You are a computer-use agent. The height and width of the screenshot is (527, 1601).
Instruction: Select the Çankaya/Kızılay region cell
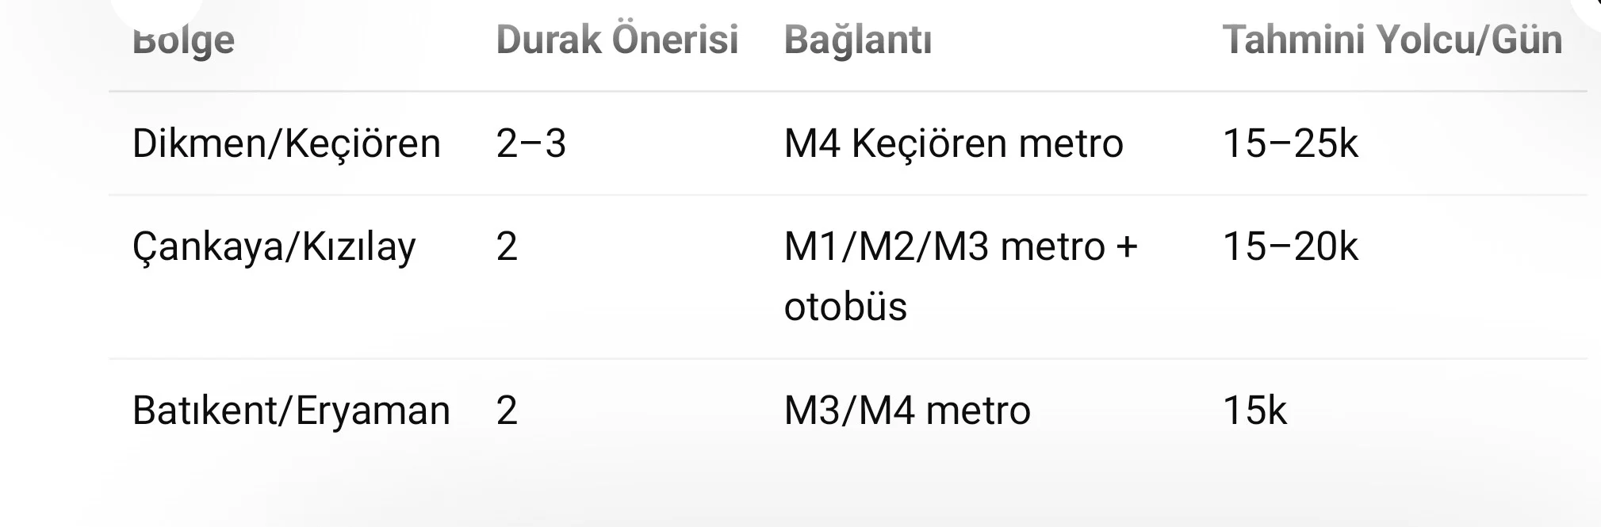click(274, 246)
